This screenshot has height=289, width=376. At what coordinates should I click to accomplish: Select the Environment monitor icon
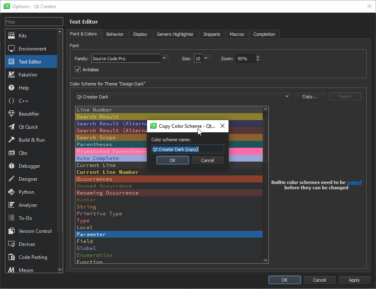(x=11, y=49)
